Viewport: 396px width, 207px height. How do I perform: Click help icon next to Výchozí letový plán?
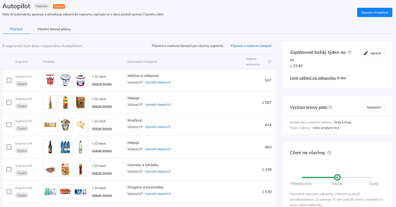pos(330,107)
